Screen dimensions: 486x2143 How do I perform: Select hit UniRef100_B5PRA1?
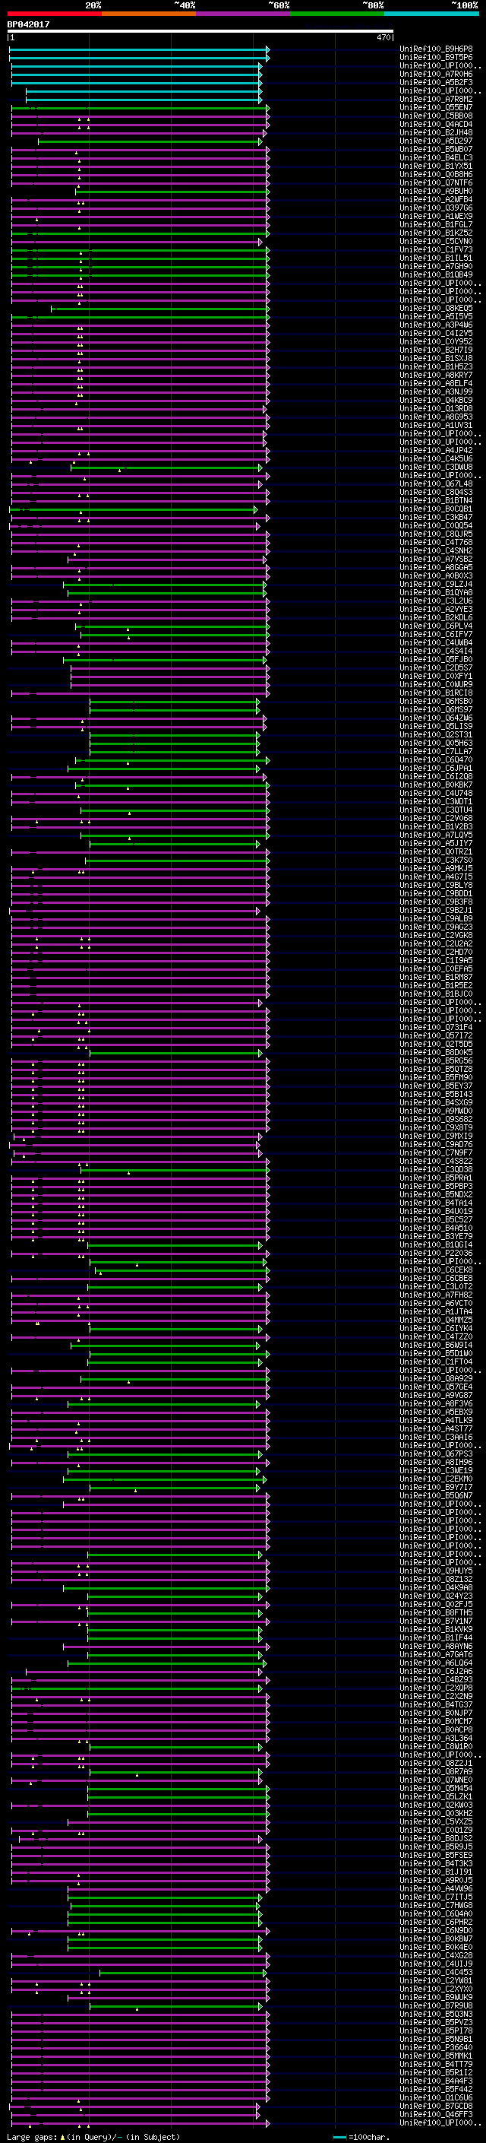[436, 1178]
